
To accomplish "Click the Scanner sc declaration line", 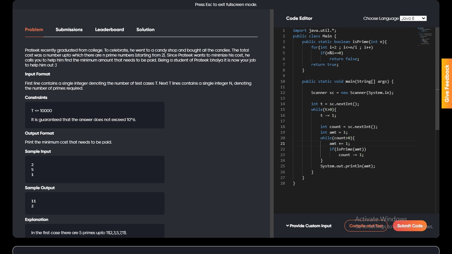I will pos(352,93).
